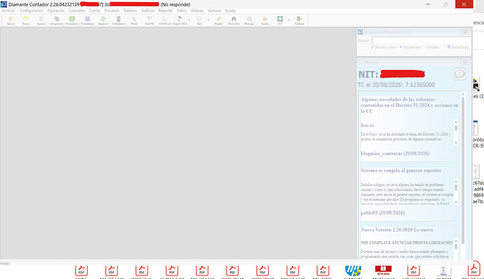Expand the dropdown arrow after the speech bubble icon

pos(208,20)
